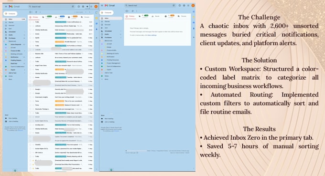The width and height of the screenshot is (325, 176).
Task: Open Keep side panel icon in right window
Action: click(194, 17)
